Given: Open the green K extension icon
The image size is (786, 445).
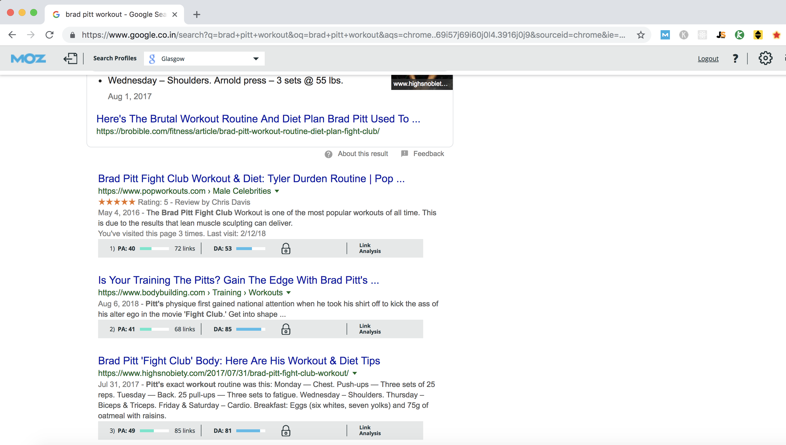Looking at the screenshot, I should point(739,35).
